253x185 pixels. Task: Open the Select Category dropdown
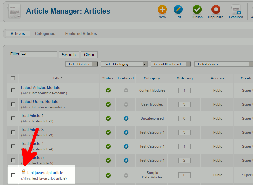pos(124,64)
